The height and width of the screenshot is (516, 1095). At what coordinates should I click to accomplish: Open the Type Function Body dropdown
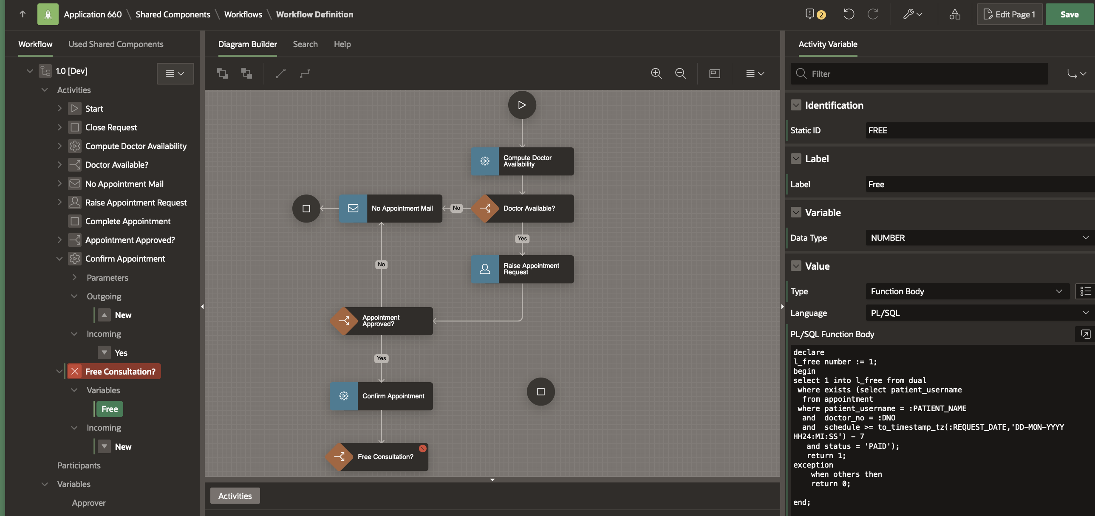pos(967,291)
